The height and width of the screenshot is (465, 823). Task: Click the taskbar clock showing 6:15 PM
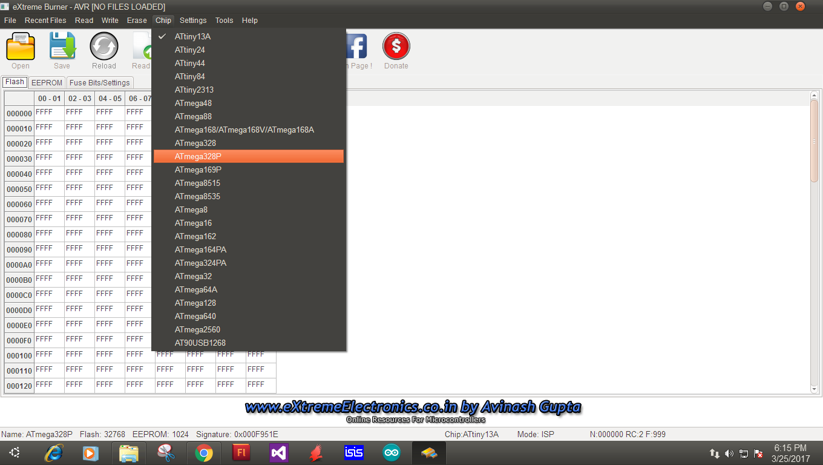click(x=790, y=453)
